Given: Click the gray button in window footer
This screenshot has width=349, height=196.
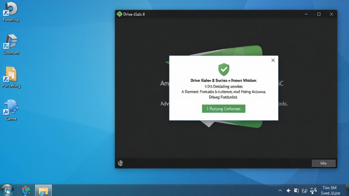Looking at the screenshot, I should [323, 163].
